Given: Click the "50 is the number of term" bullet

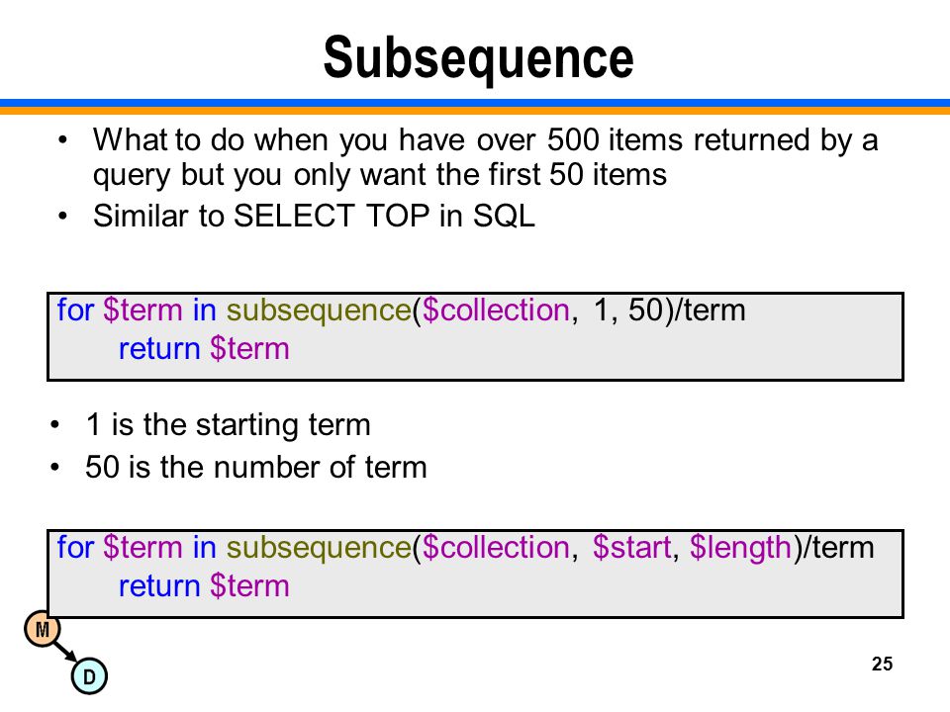Looking at the screenshot, I should 255,467.
